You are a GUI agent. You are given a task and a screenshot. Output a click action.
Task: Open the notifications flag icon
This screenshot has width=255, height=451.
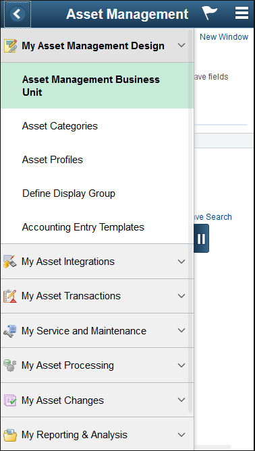click(x=209, y=13)
